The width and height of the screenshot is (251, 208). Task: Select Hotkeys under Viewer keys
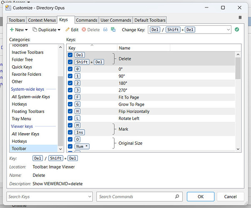click(33, 141)
